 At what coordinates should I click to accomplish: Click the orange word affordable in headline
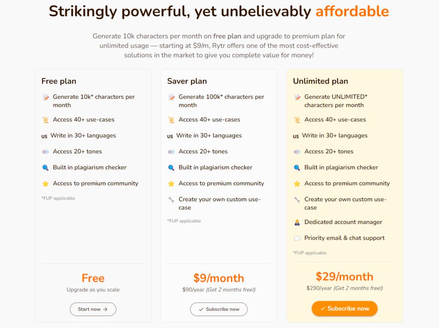352,12
